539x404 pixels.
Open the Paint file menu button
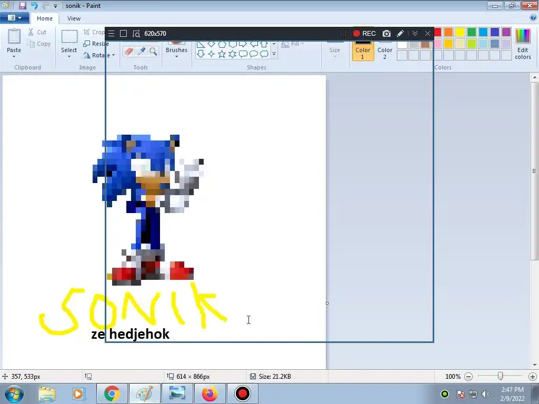14,18
